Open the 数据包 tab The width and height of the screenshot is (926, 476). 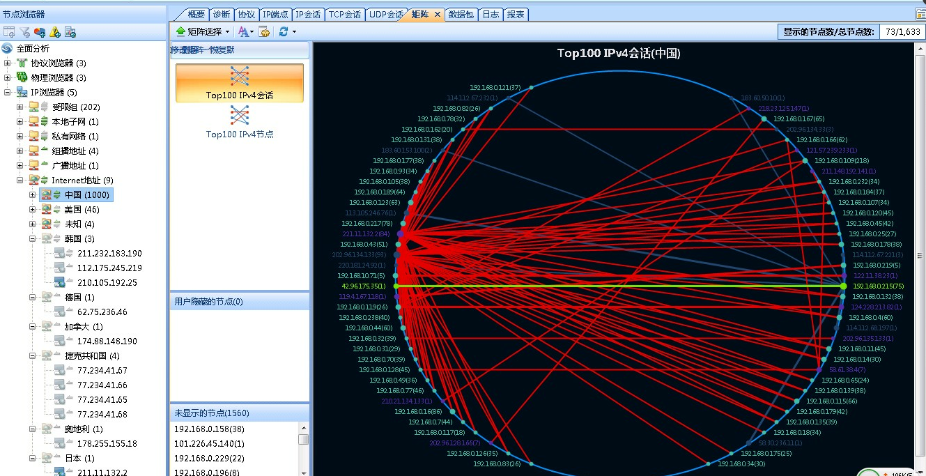click(462, 14)
